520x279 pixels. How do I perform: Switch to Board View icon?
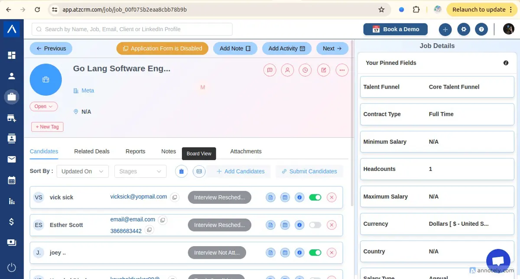[199, 171]
